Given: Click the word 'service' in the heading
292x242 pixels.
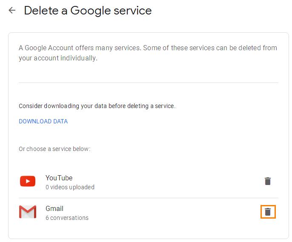Looking at the screenshot, I should click(133, 11).
